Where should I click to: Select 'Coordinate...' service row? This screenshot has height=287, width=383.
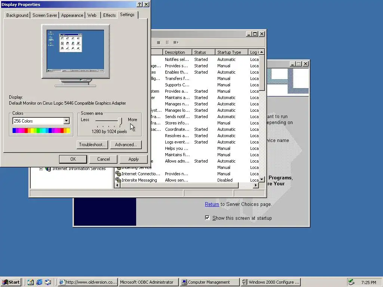pyautogui.click(x=177, y=129)
